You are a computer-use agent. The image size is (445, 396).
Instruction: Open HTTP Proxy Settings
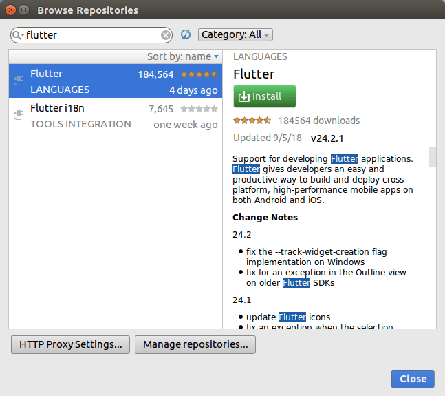70,344
